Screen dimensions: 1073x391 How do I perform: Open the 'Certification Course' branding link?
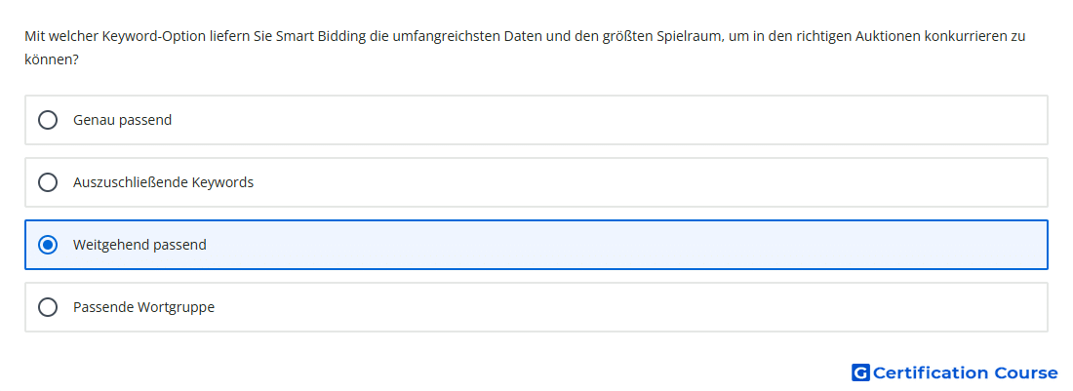pos(955,372)
